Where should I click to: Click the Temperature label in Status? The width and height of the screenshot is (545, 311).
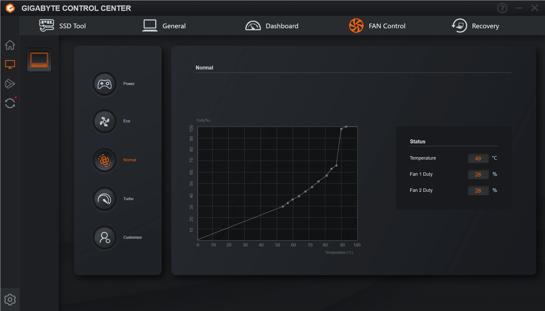click(x=423, y=158)
